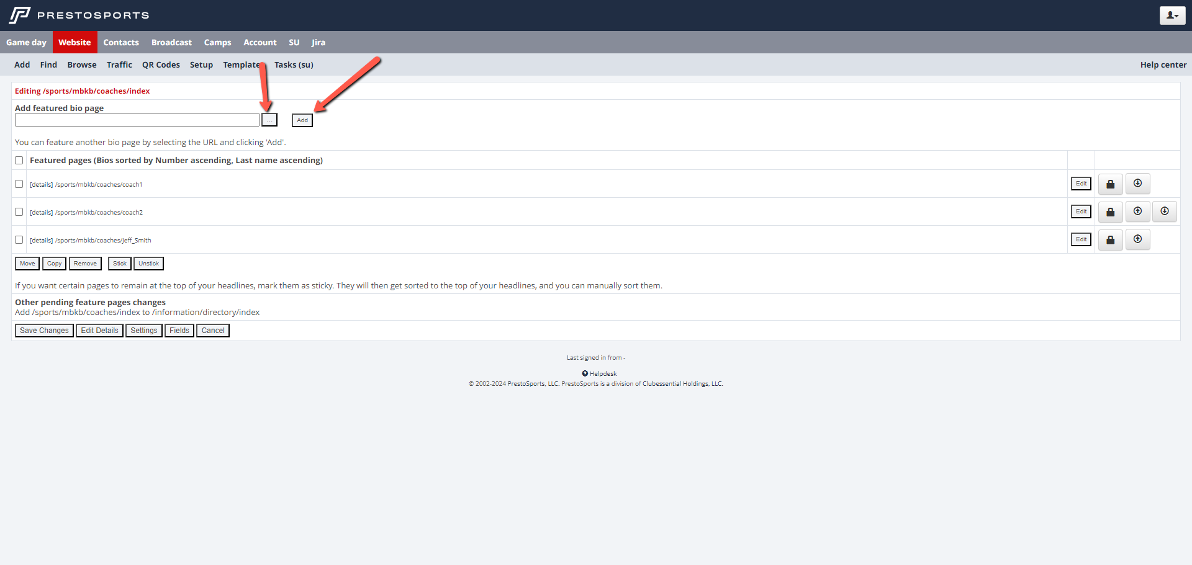Viewport: 1192px width, 565px height.
Task: Open the QR Codes menu item
Action: pyautogui.click(x=161, y=65)
